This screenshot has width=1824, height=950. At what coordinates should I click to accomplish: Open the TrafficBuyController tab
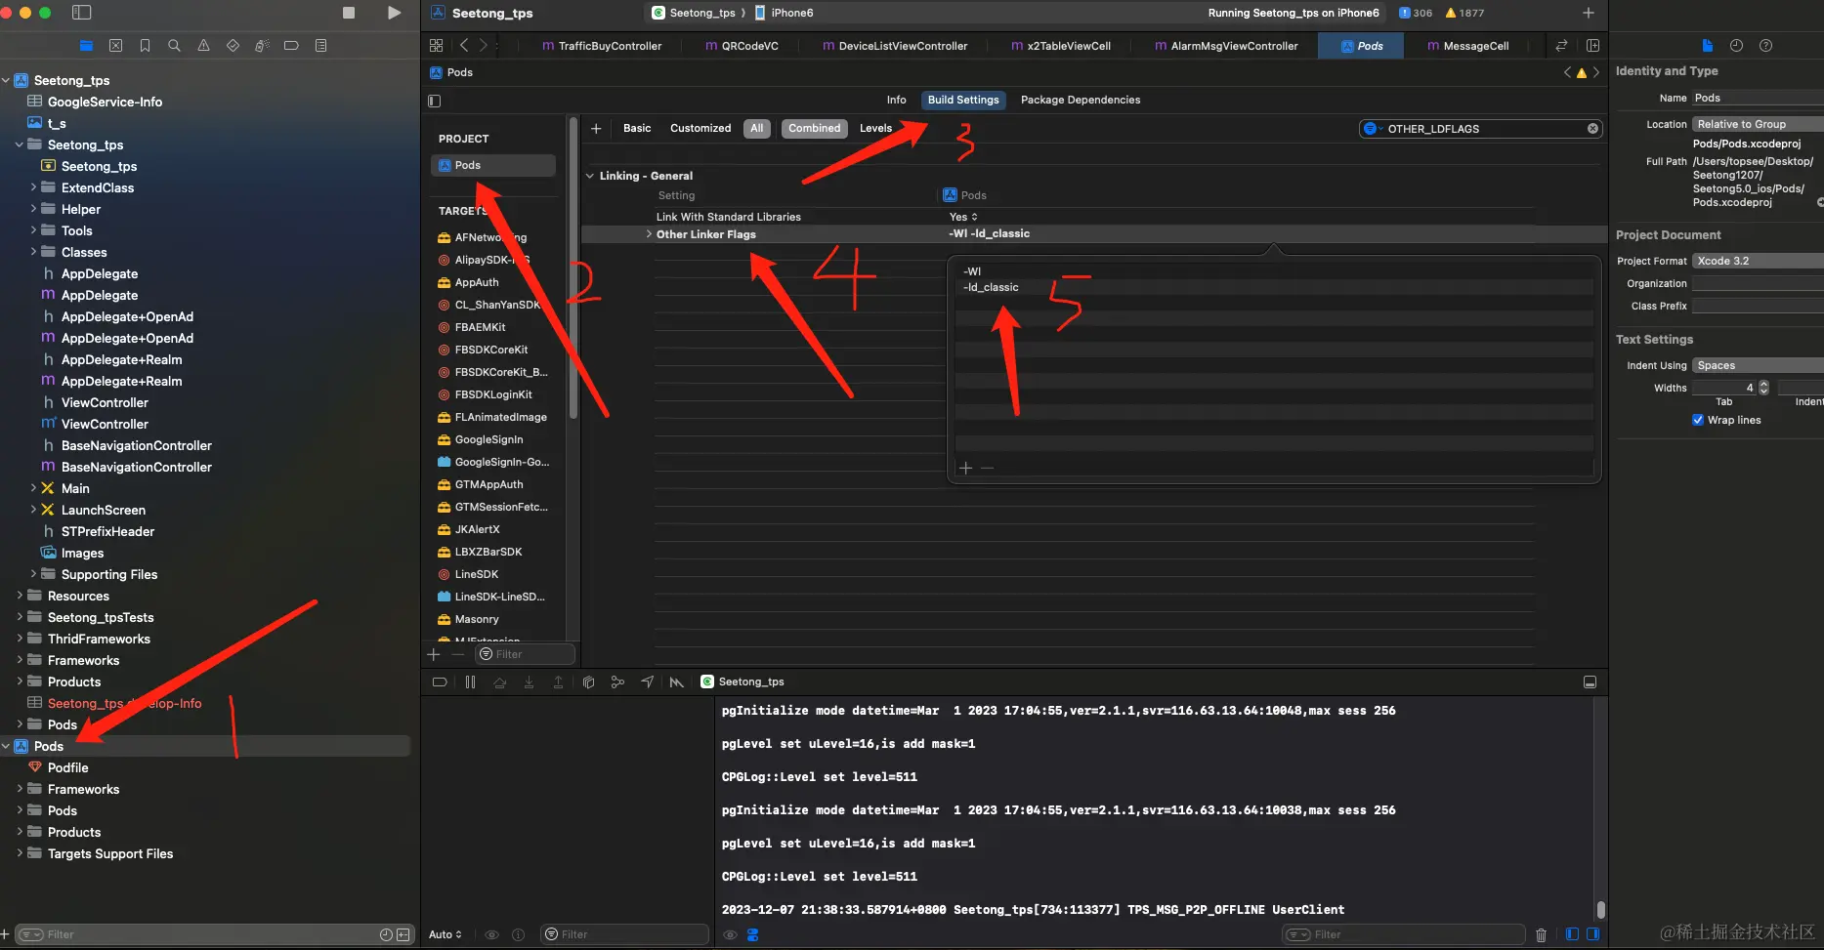click(x=602, y=46)
